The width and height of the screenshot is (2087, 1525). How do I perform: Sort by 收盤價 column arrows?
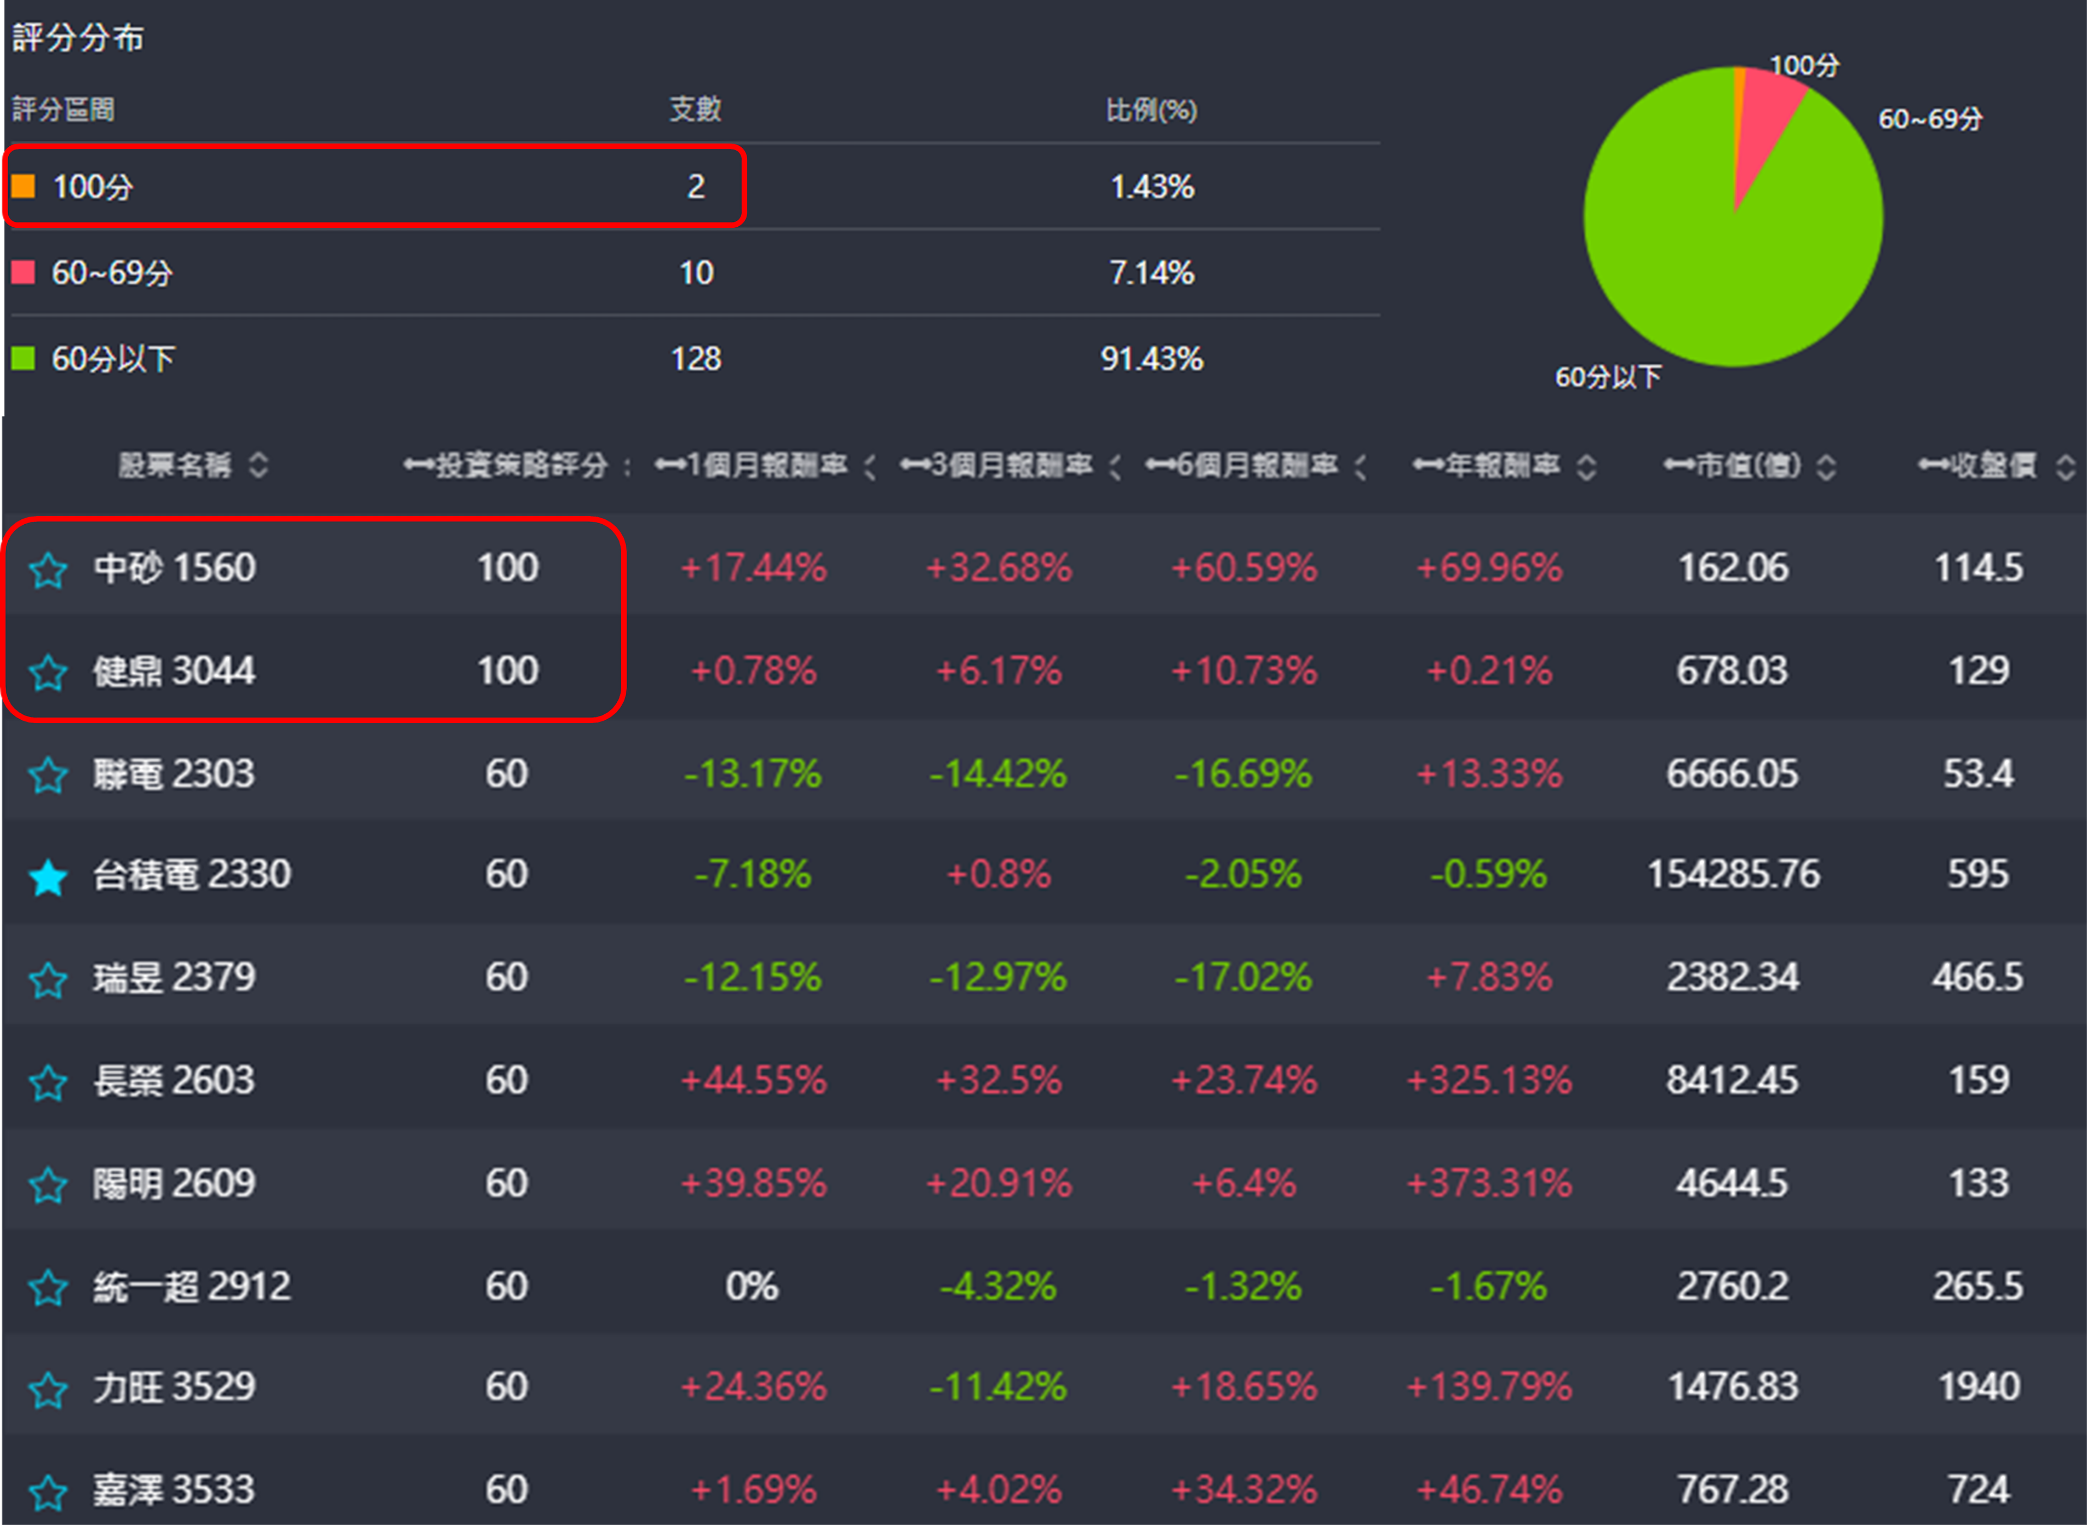pyautogui.click(x=2066, y=467)
